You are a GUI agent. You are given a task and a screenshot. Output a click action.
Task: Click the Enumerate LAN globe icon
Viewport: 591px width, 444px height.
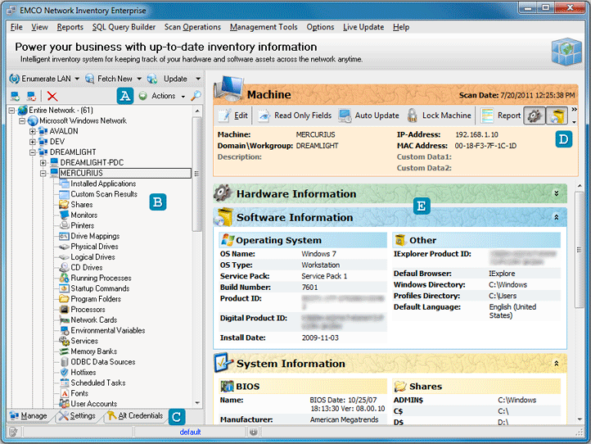coord(14,79)
